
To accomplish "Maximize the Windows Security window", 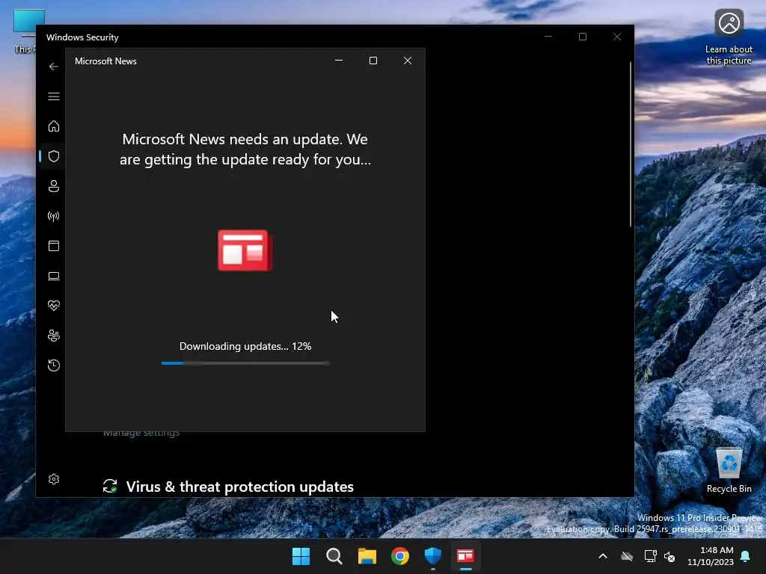I will pos(582,37).
